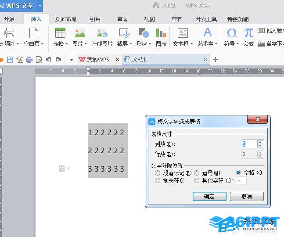Screen dimensions: 284x237
Task: Click the 取消 (Cancel) button
Action: [x=247, y=197]
